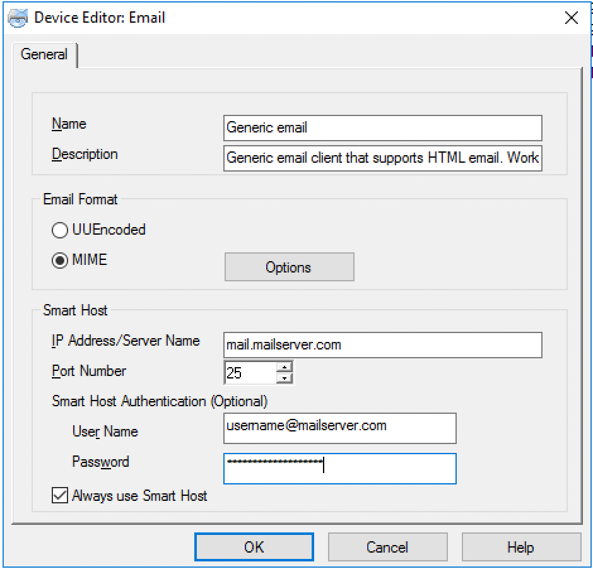This screenshot has width=593, height=569.
Task: Click the IP Address/Server Name field
Action: pos(382,345)
